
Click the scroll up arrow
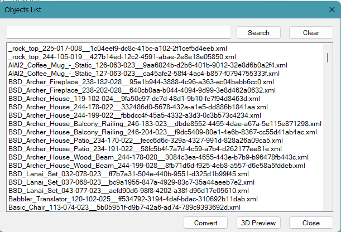coord(328,48)
